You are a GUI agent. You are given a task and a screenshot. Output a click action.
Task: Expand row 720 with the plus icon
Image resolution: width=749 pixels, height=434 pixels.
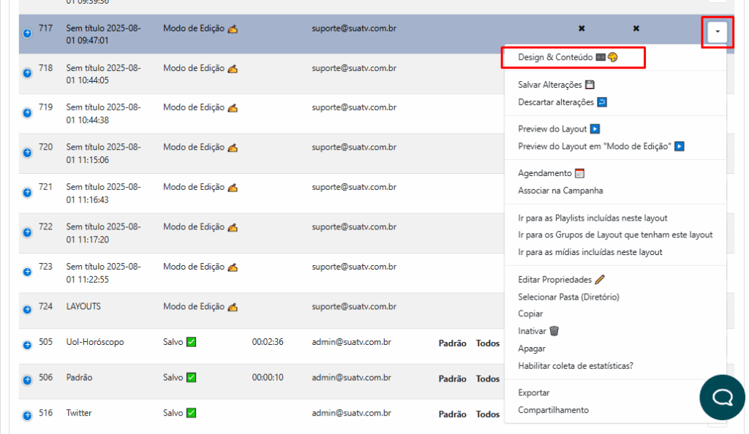[27, 153]
